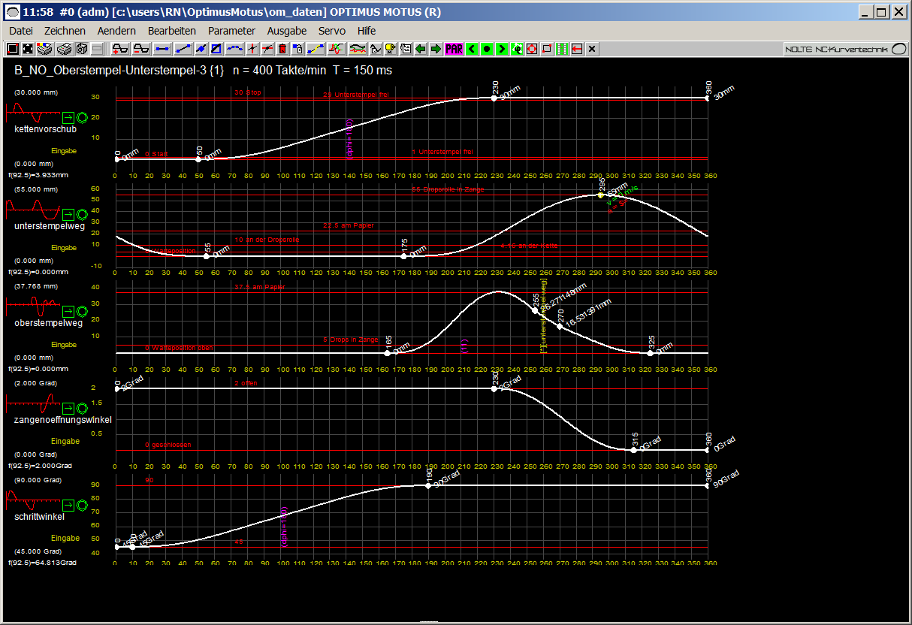912x625 pixels.
Task: Click the Eingabe label under zangenoeffnungswinkel
Action: [65, 441]
